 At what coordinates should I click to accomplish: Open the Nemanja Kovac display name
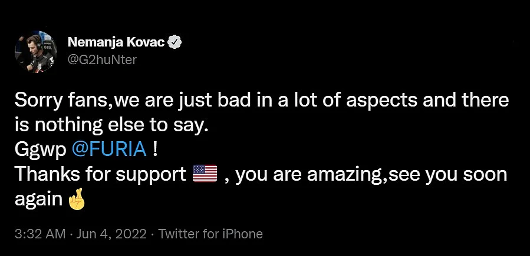[117, 42]
